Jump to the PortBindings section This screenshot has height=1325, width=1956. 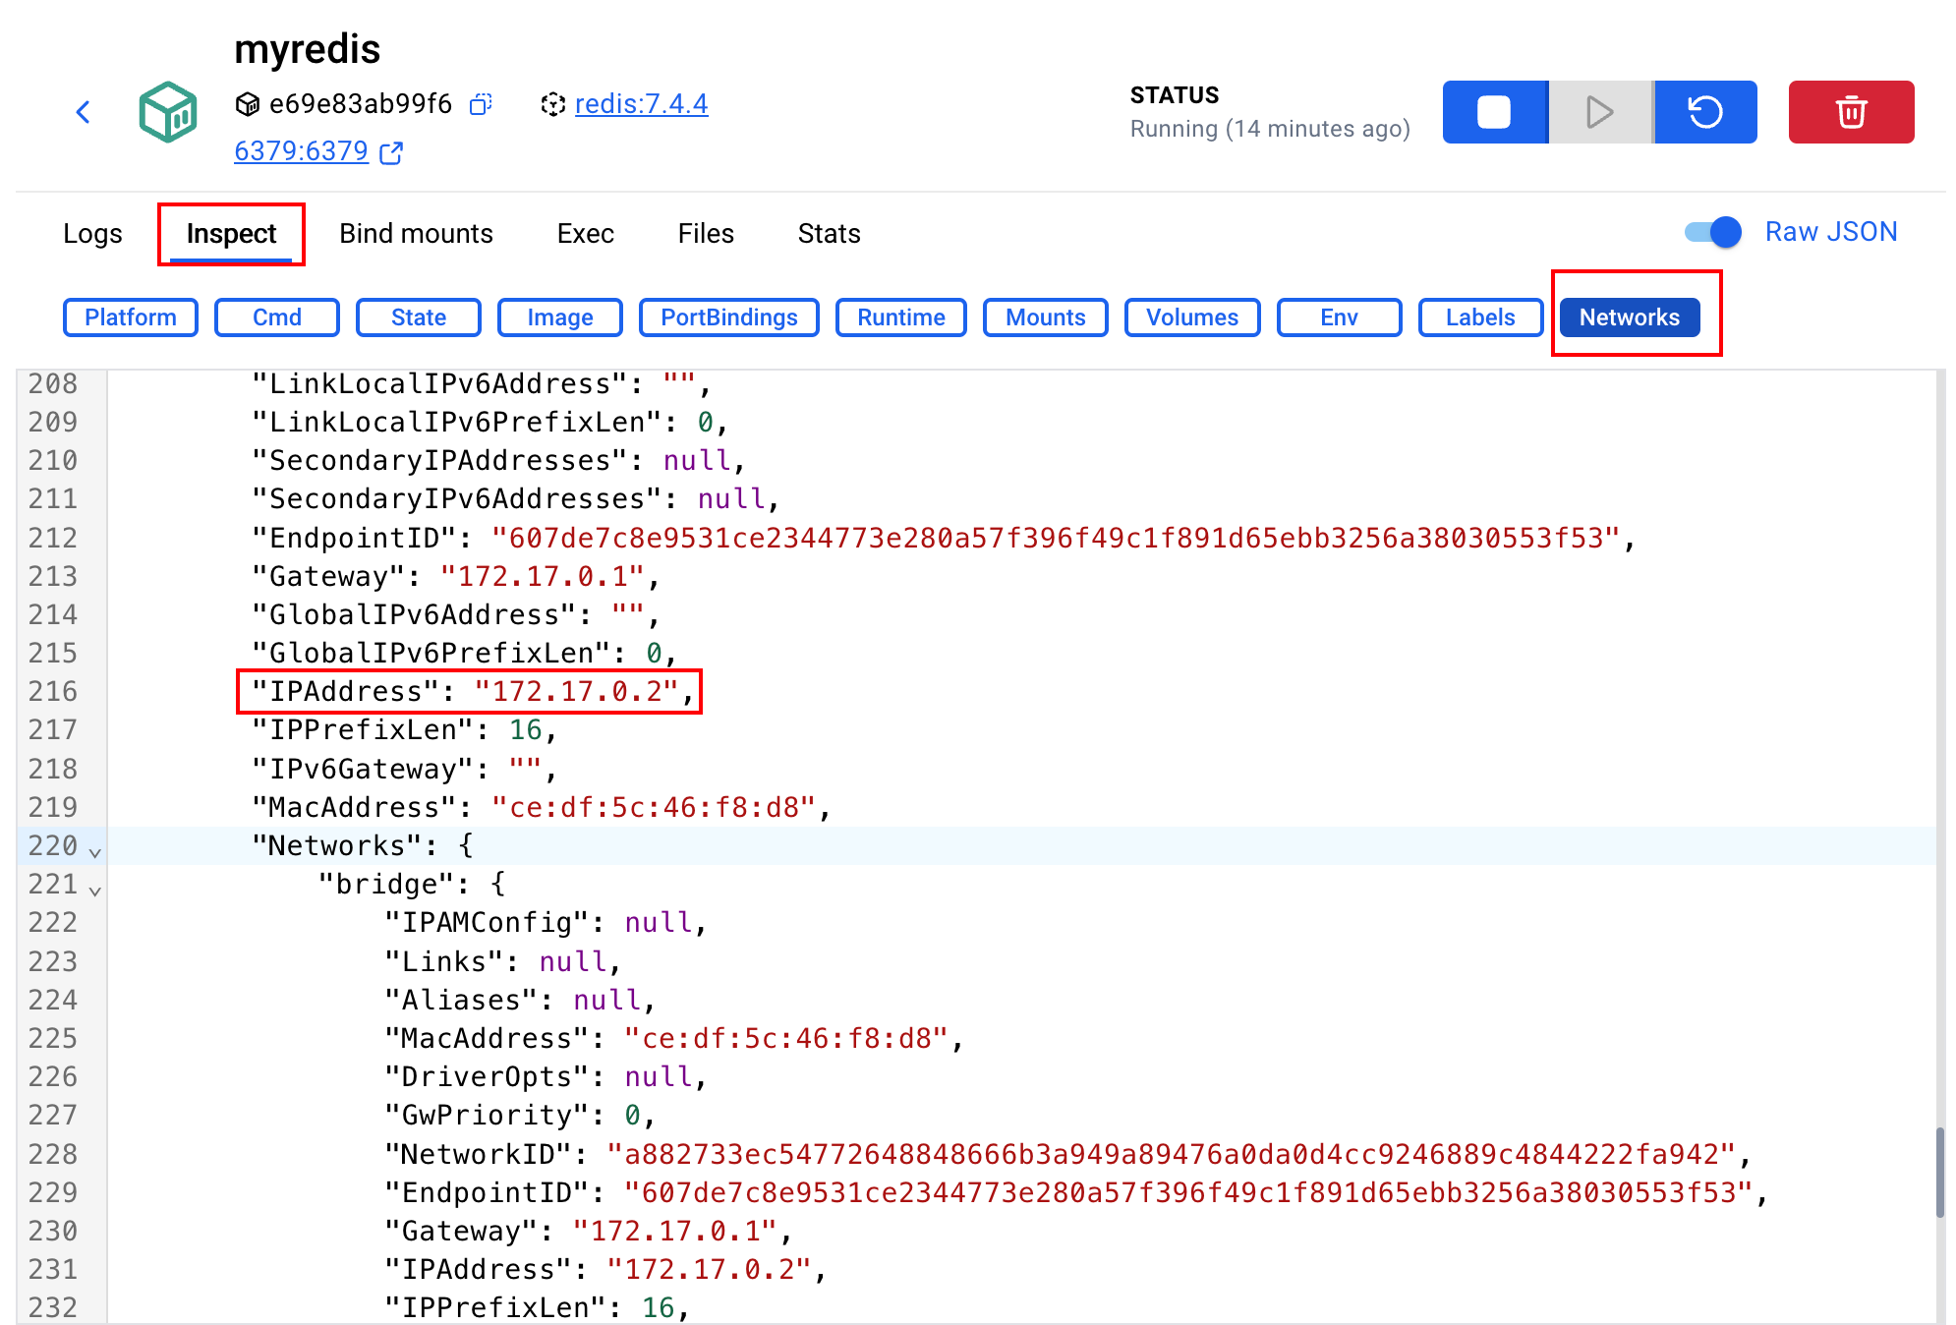(729, 317)
